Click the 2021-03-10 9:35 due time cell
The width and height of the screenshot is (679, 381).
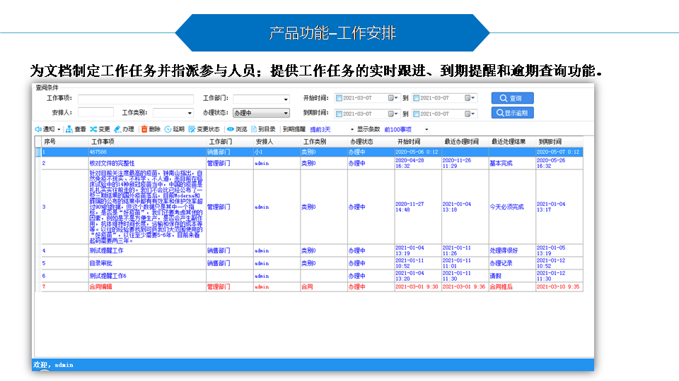[x=558, y=287]
